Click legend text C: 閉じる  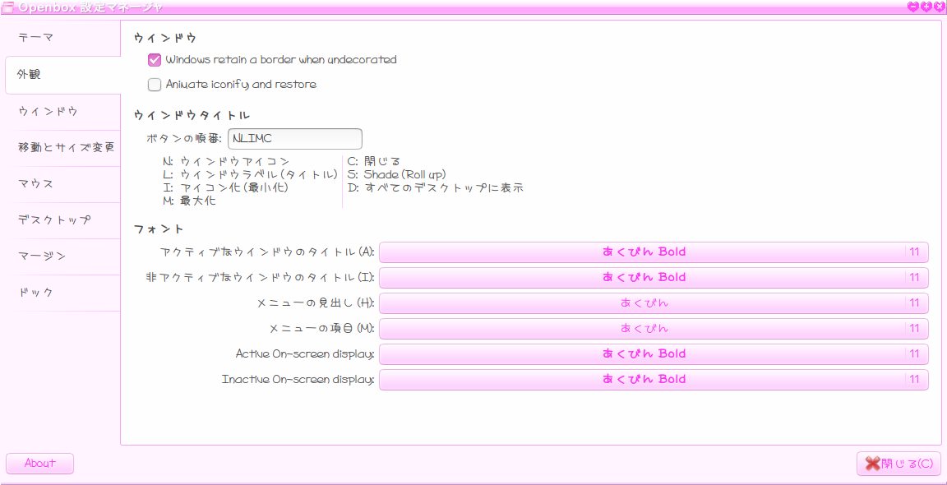(x=374, y=162)
